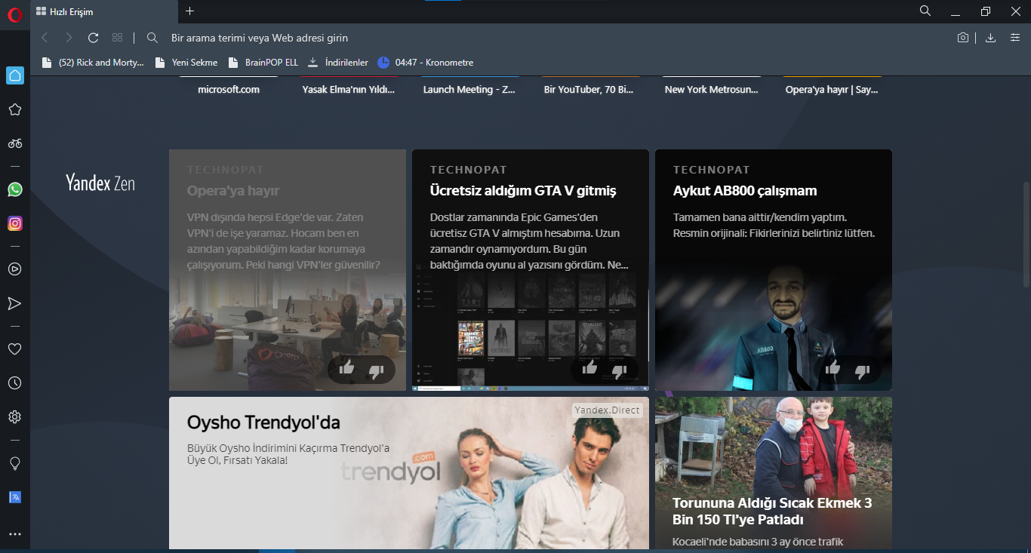This screenshot has width=1031, height=553.
Task: Go back to the previous page
Action: [45, 38]
